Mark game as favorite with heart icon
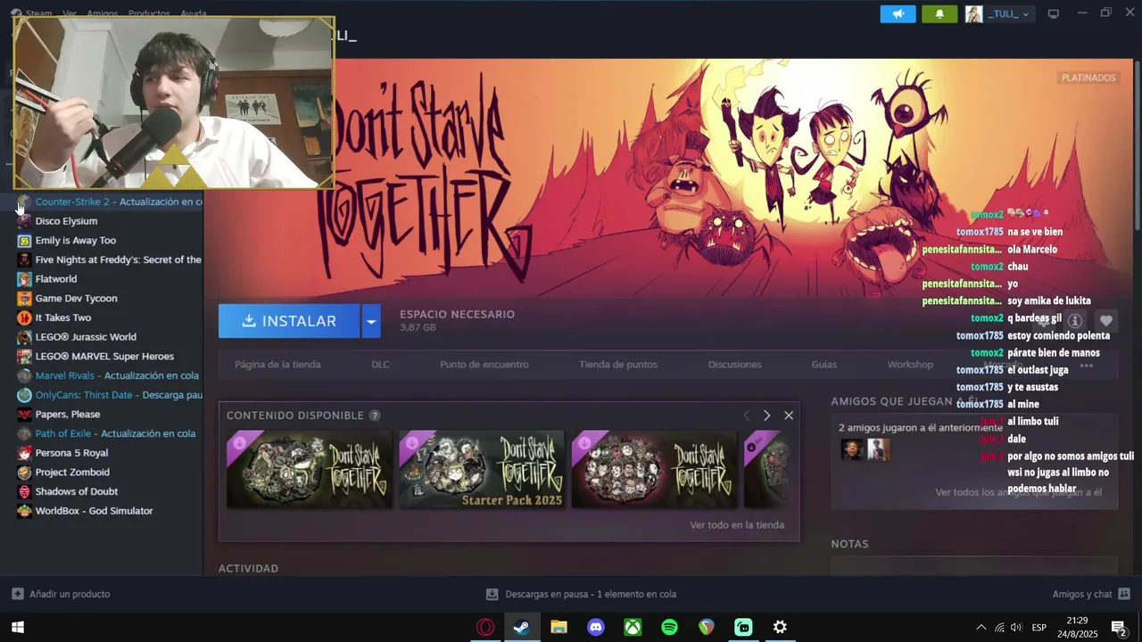1142x642 pixels. coord(1106,321)
